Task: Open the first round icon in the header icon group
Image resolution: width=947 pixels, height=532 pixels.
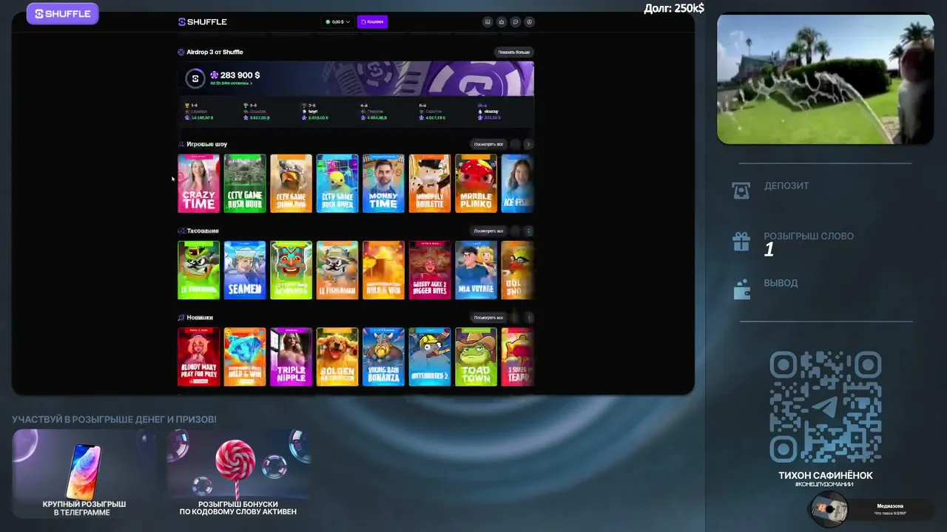Action: click(488, 22)
